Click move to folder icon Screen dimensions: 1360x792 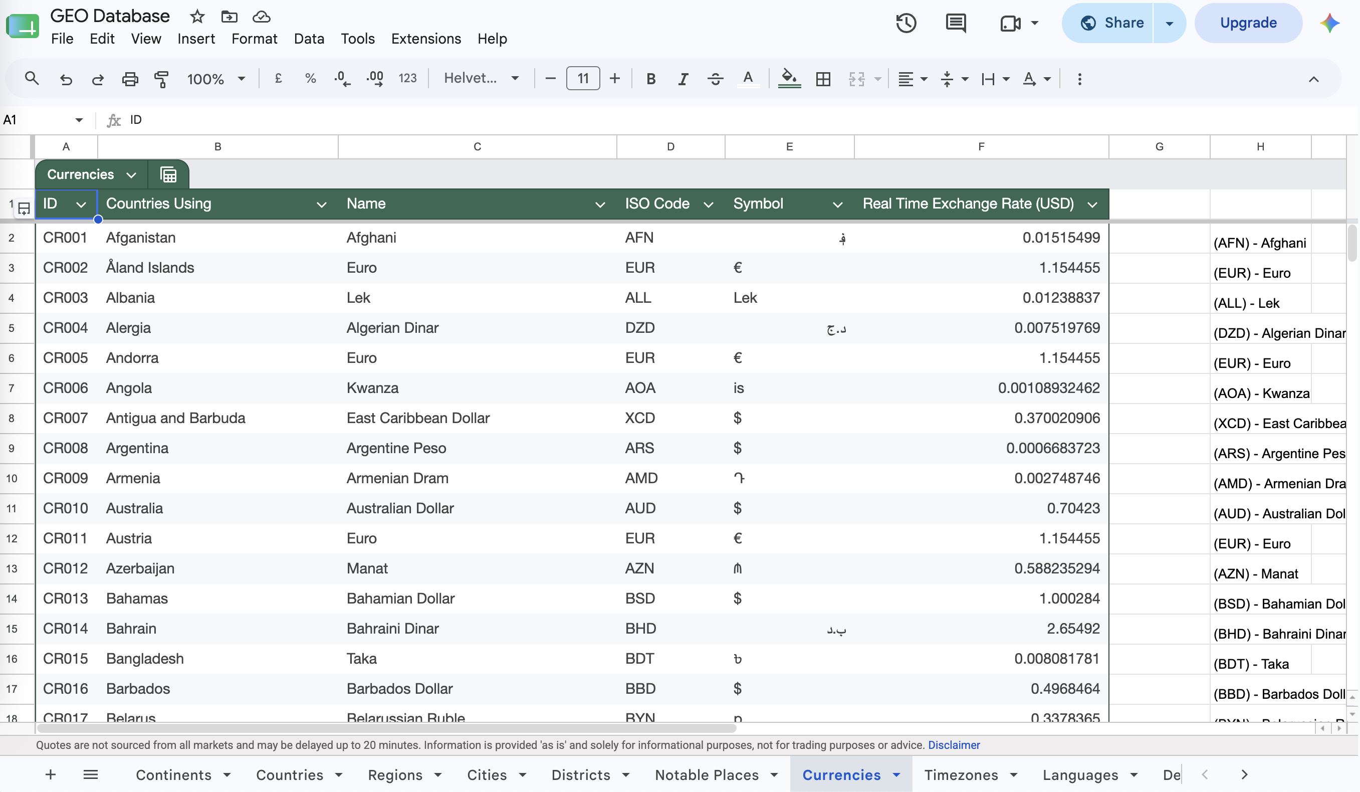[x=230, y=17]
